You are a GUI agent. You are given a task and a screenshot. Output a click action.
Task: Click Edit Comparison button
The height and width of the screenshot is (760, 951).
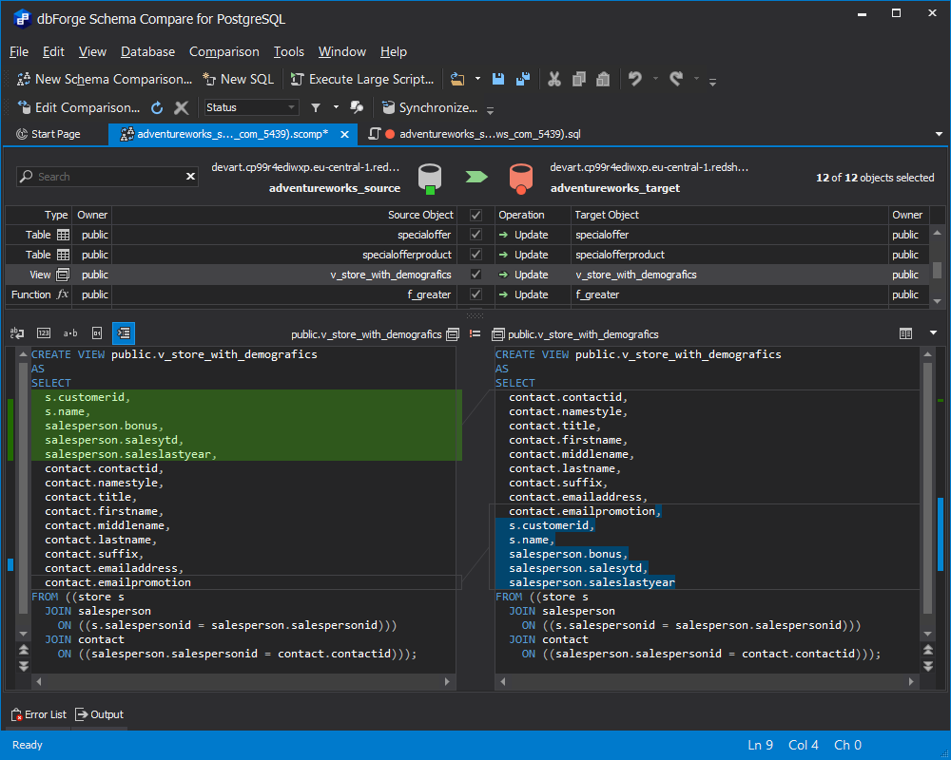click(x=79, y=107)
